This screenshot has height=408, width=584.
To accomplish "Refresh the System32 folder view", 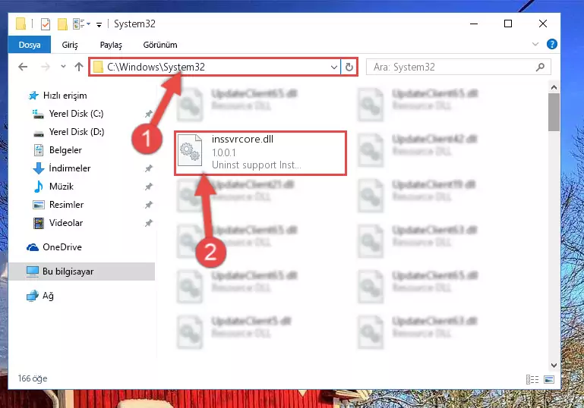I will [x=349, y=67].
